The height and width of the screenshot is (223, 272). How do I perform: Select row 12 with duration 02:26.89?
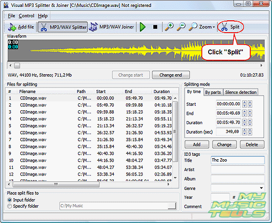pos(90,174)
